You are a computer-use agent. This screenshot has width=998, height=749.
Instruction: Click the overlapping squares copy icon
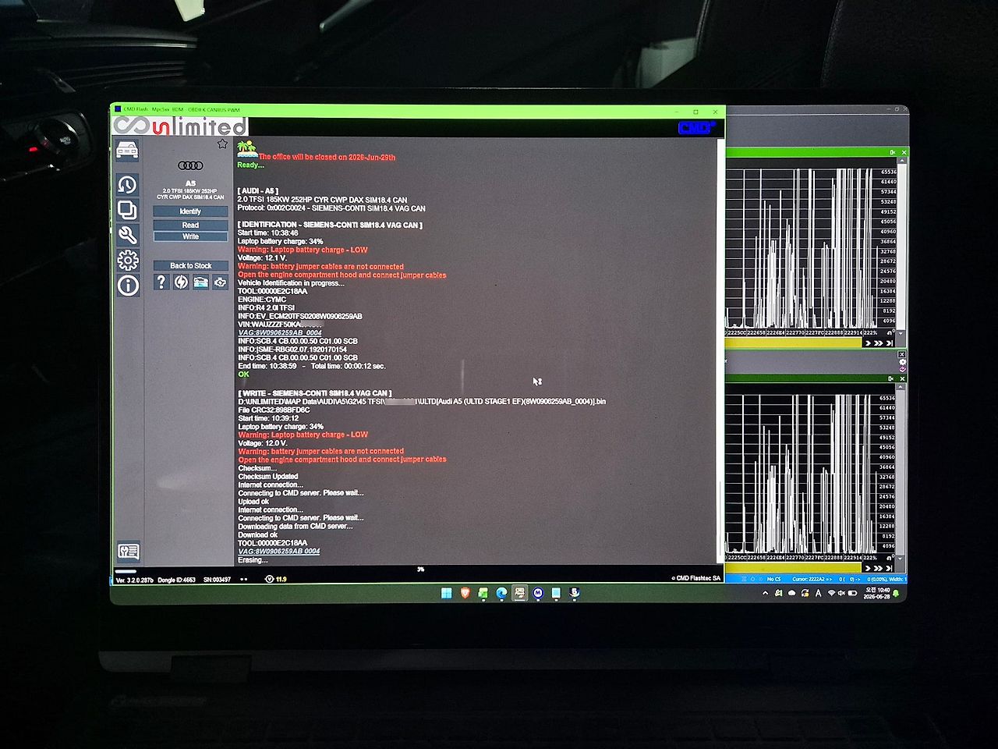pyautogui.click(x=127, y=210)
